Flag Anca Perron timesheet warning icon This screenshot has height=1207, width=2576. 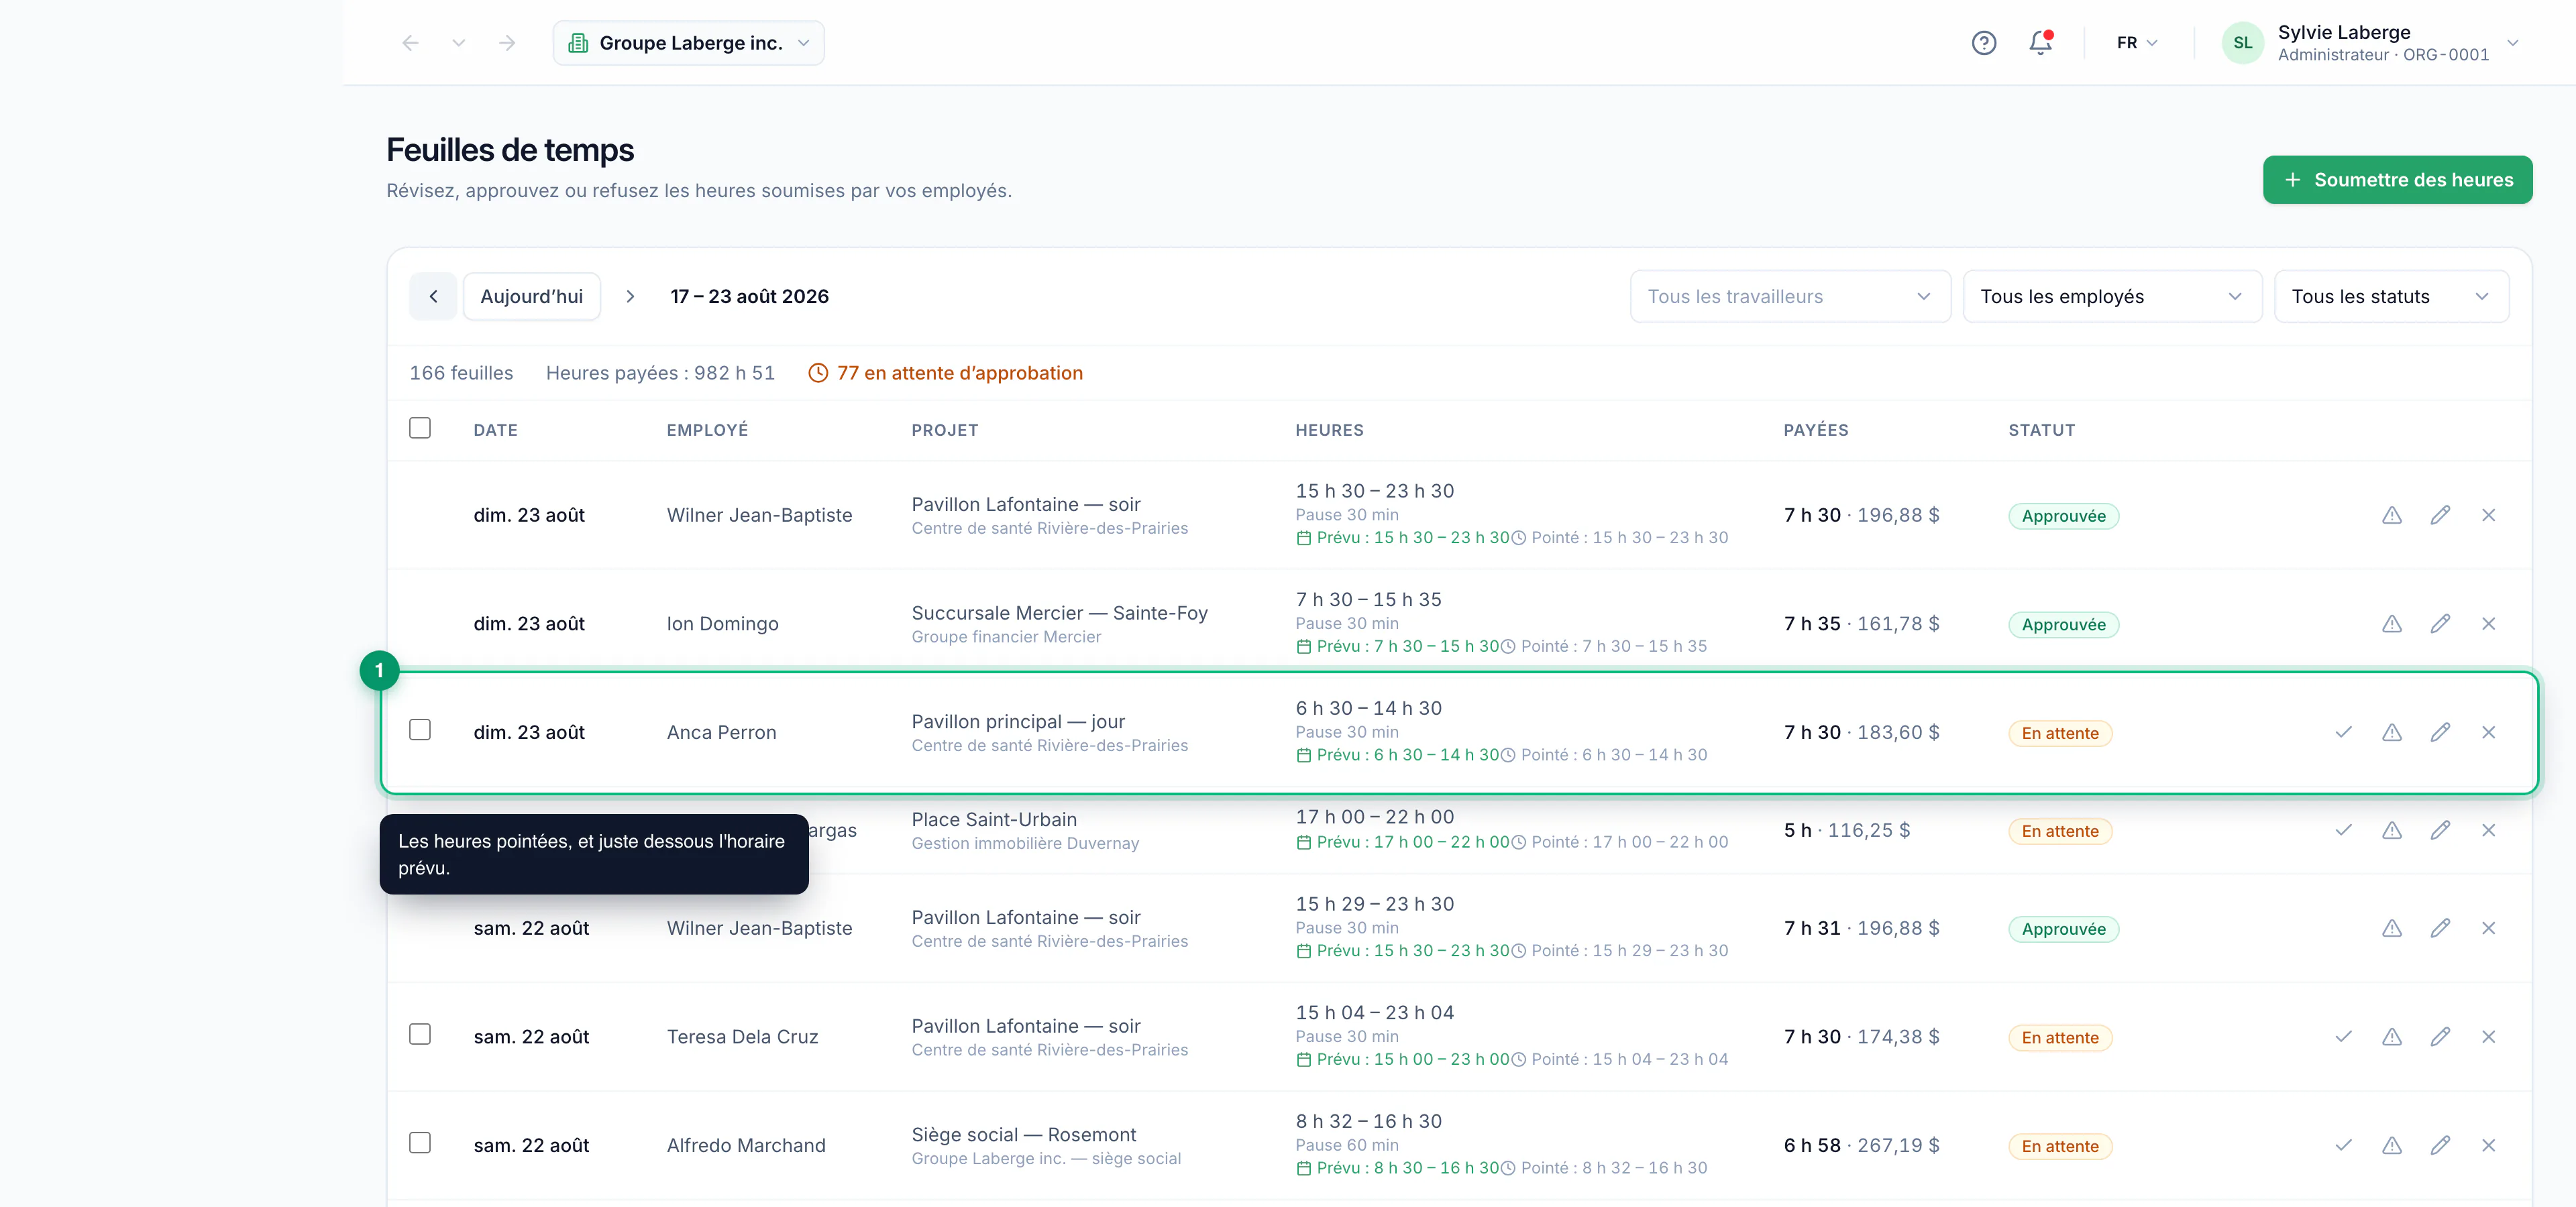point(2391,732)
